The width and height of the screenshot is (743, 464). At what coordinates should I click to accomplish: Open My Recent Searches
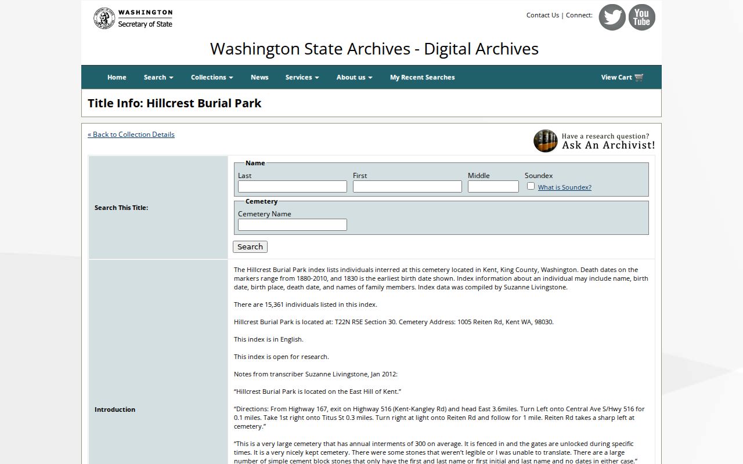(x=423, y=77)
